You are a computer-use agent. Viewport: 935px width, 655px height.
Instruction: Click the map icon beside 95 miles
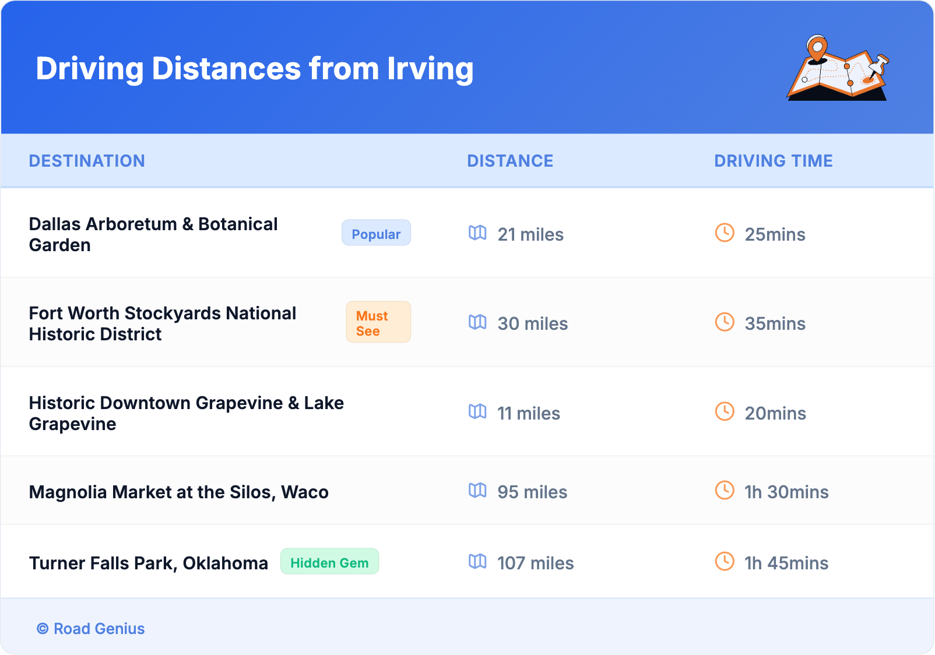point(477,491)
